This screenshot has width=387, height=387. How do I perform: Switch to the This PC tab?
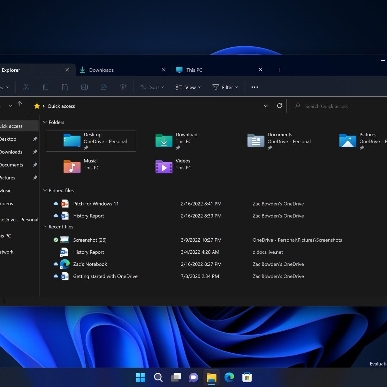194,70
